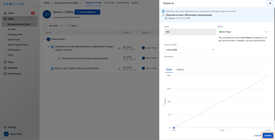Close the Check-in panel
This screenshot has width=275, height=140.
[x=270, y=3]
